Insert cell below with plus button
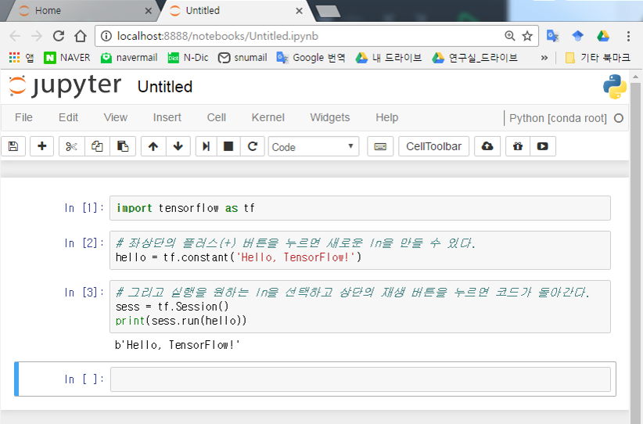Screen dimensions: 643x424 [41, 146]
